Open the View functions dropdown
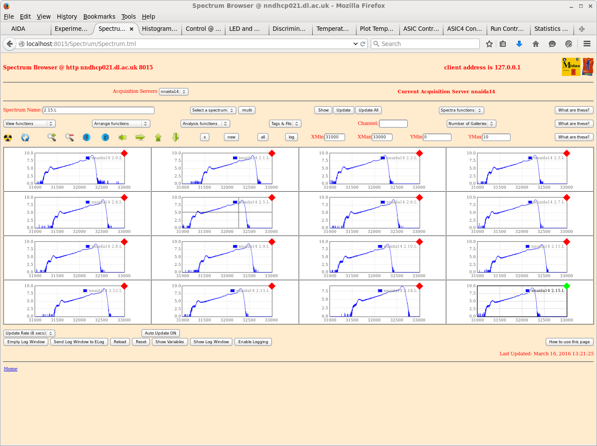Image resolution: width=597 pixels, height=446 pixels. point(30,124)
